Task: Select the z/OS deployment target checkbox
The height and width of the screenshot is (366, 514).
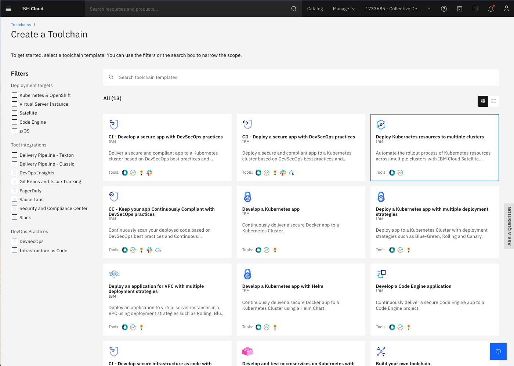Action: (15, 131)
